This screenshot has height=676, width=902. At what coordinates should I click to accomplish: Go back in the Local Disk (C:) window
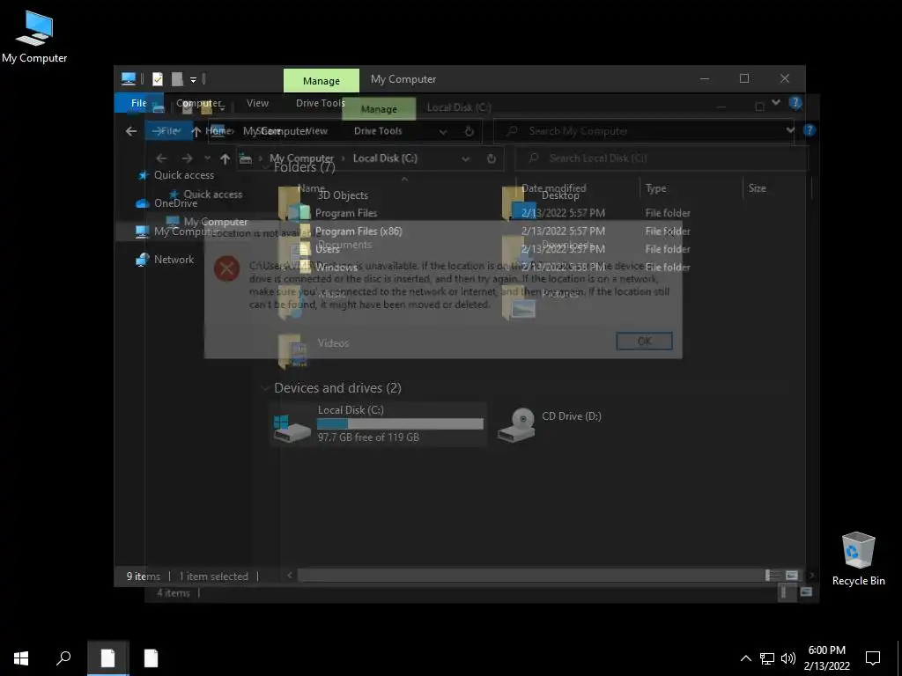pos(161,158)
